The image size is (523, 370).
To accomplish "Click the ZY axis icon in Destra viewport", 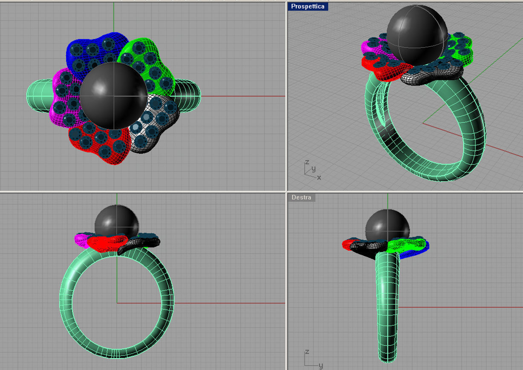I will pos(314,359).
